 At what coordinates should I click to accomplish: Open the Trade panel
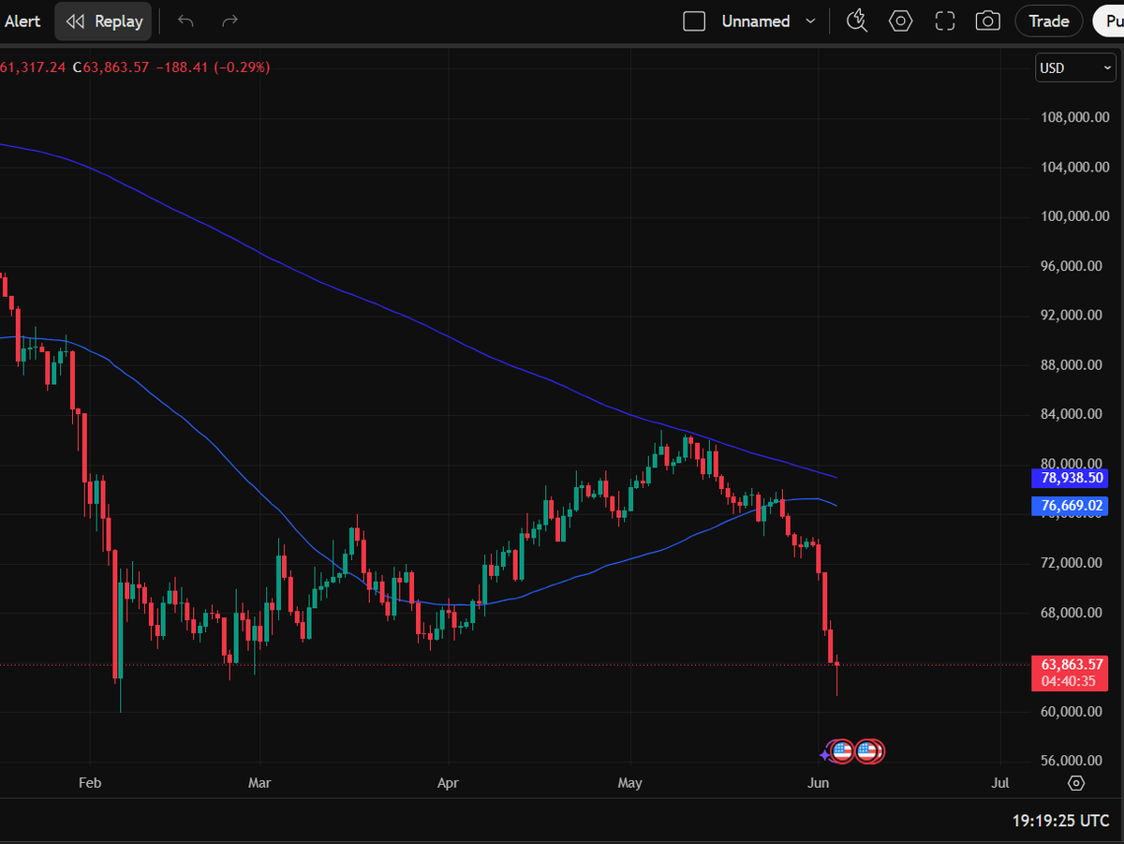(x=1049, y=21)
